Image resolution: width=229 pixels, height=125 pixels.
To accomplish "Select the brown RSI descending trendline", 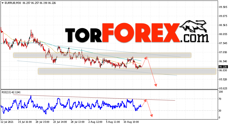I will [x=94, y=98].
